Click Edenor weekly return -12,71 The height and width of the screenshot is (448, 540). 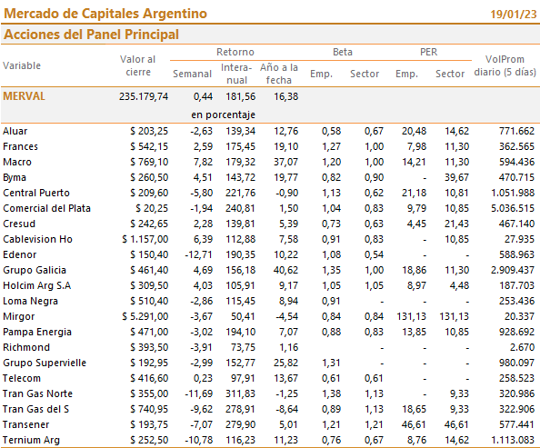pyautogui.click(x=198, y=254)
